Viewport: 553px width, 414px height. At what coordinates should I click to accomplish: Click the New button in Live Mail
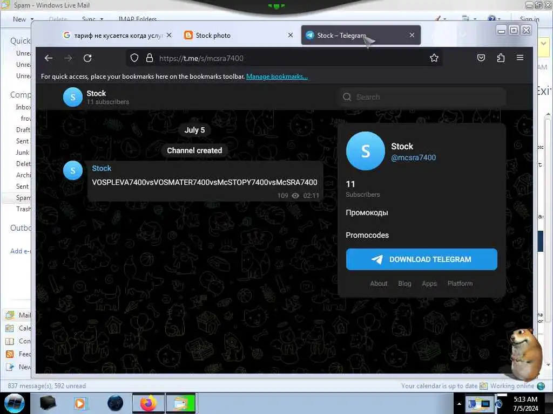(19, 19)
